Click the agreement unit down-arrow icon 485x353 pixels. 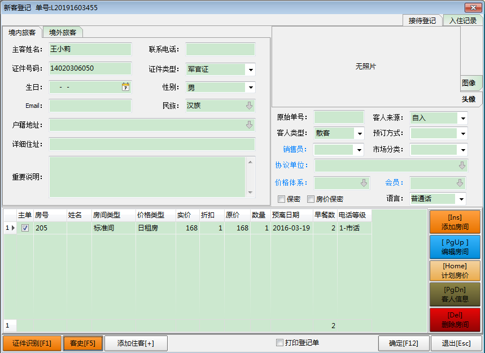[462, 165]
